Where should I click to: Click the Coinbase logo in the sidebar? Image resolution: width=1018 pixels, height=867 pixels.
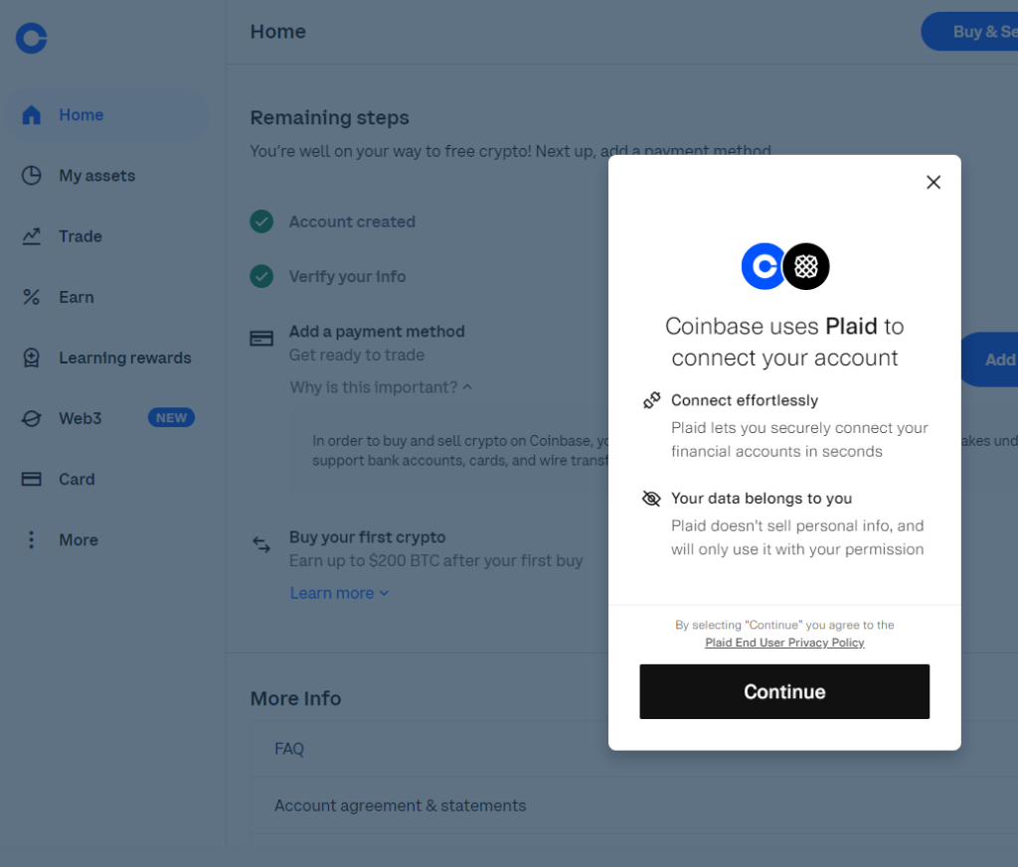[32, 39]
